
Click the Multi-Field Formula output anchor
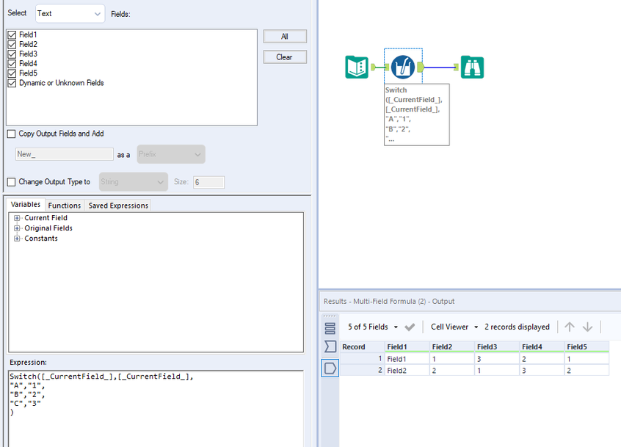pos(421,67)
